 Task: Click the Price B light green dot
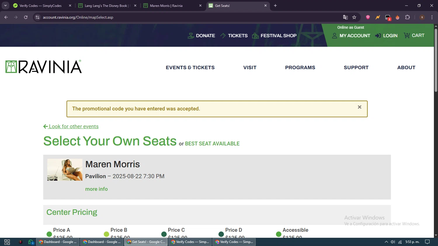click(x=107, y=234)
